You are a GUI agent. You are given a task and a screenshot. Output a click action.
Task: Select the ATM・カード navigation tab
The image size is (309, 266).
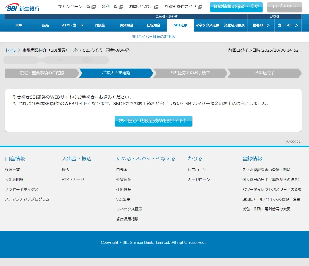pyautogui.click(x=72, y=25)
